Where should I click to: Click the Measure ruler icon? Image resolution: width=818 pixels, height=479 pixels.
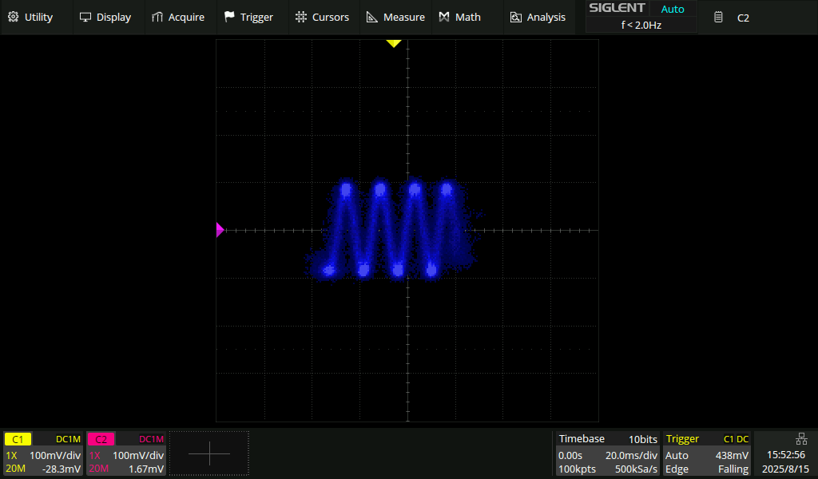[372, 17]
